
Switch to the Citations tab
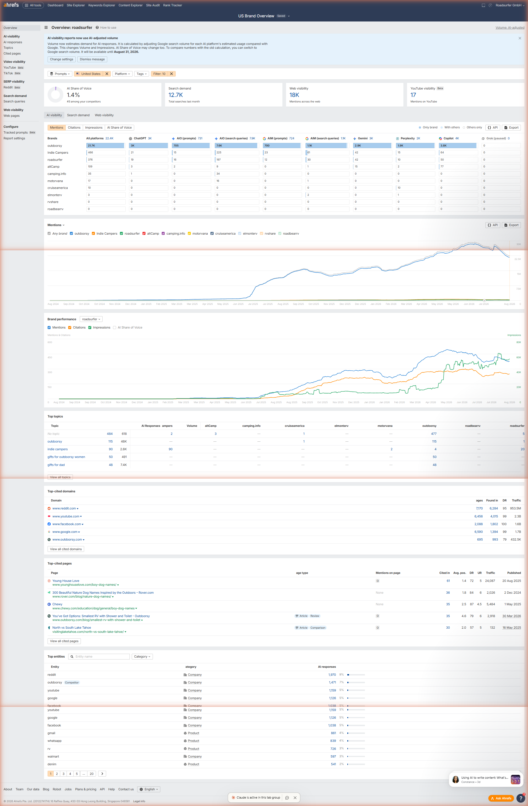pyautogui.click(x=74, y=128)
